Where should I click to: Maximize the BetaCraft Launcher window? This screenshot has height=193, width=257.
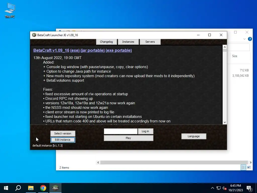pyautogui.click(x=210, y=35)
